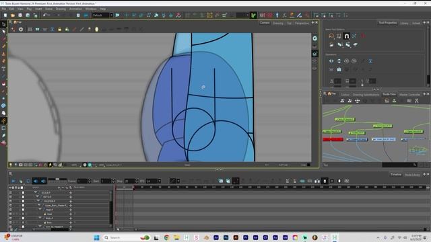This screenshot has width=431, height=242.
Task: Open Windows Start menu
Action: pos(96,237)
